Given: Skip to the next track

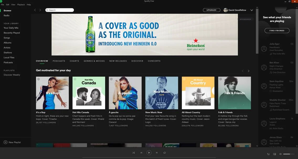Looking at the screenshot, I should click(x=157, y=153).
